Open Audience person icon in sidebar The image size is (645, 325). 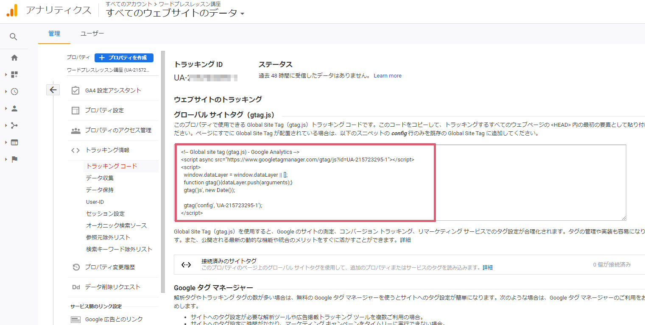coord(14,108)
